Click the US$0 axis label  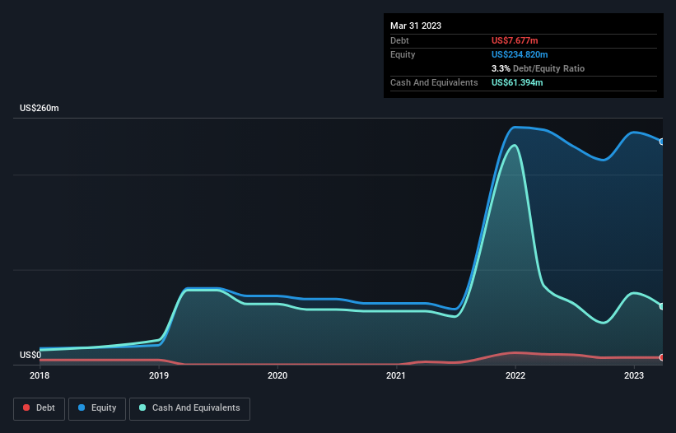(30, 355)
